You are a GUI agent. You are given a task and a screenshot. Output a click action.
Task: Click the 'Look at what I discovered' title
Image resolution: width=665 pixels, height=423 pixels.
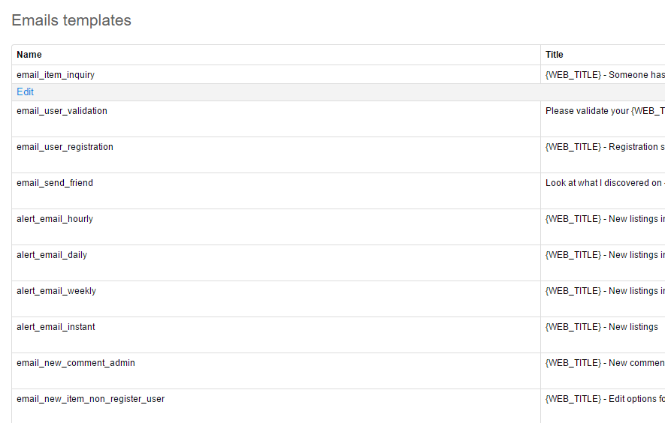[x=604, y=183]
